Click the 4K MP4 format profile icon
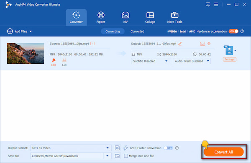Screen dimensions: 251x163 click(x=228, y=50)
